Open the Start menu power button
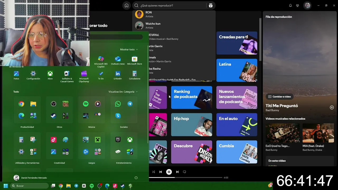Screen dimensions: 338x190 pyautogui.click(x=136, y=178)
